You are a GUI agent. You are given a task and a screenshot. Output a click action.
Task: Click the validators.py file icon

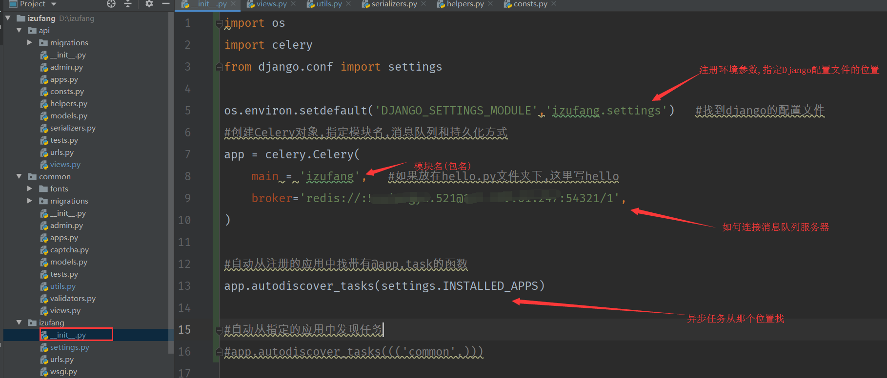(44, 299)
